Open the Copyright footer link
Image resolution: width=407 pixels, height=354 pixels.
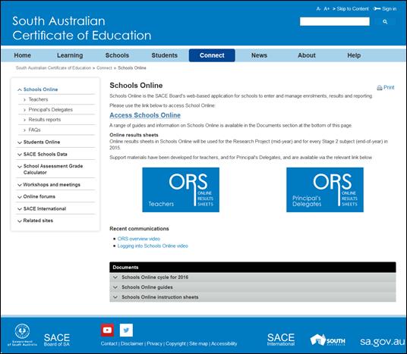point(175,343)
